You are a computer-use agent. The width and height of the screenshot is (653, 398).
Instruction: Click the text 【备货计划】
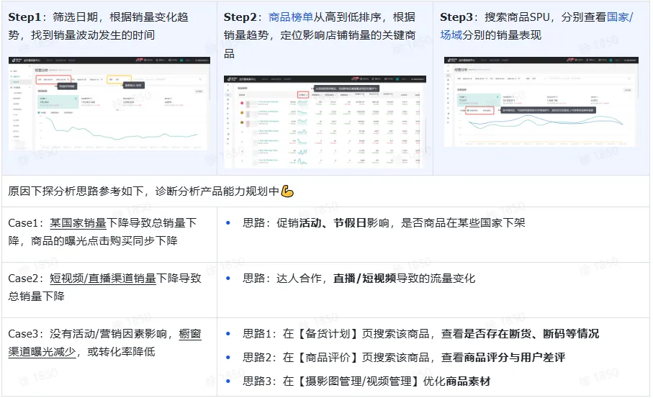(328, 334)
